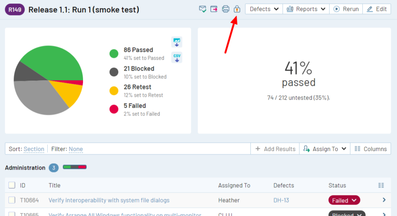Click the pink arrow export icon
This screenshot has width=397, height=216.
(214, 9)
